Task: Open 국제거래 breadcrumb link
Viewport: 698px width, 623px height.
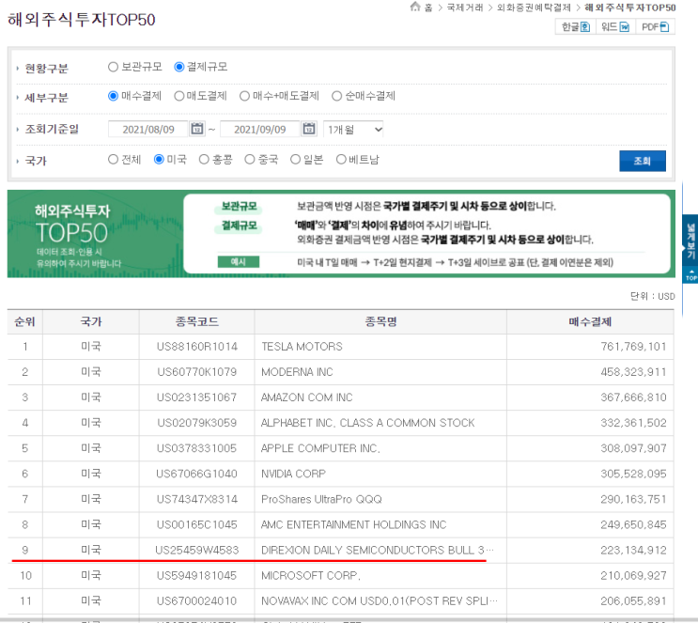Action: click(x=465, y=8)
